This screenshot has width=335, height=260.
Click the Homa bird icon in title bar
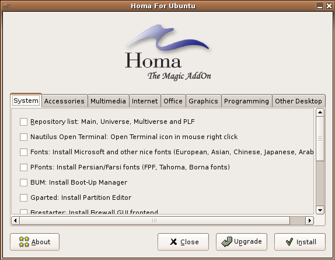(x=7, y=6)
